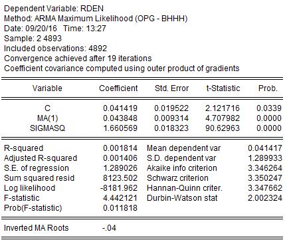The height and width of the screenshot is (242, 285).
Task: Click the Sum squared resid value
Action: coord(120,178)
